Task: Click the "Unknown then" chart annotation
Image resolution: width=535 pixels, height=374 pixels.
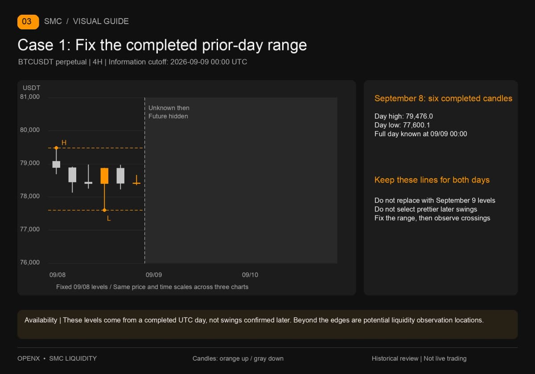Action: [x=169, y=108]
